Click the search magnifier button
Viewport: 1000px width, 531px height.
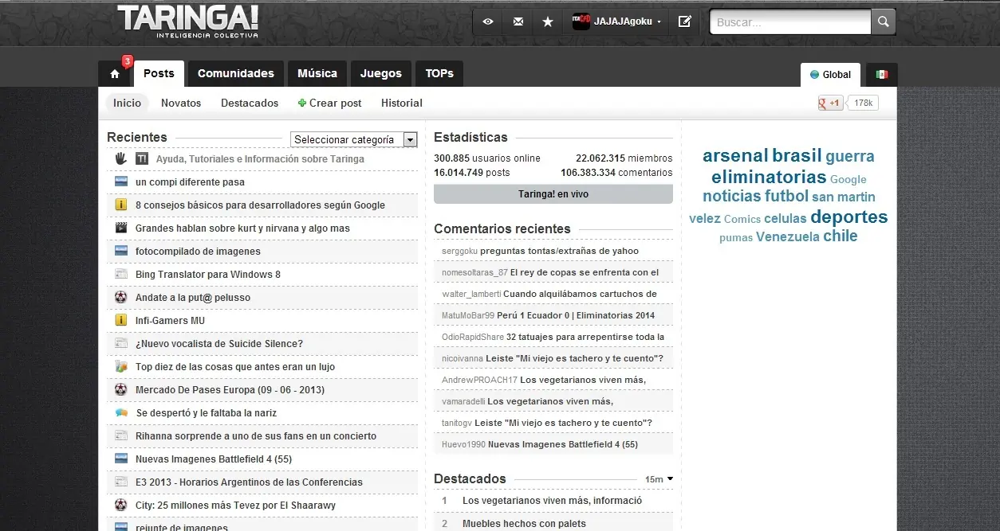(x=883, y=22)
